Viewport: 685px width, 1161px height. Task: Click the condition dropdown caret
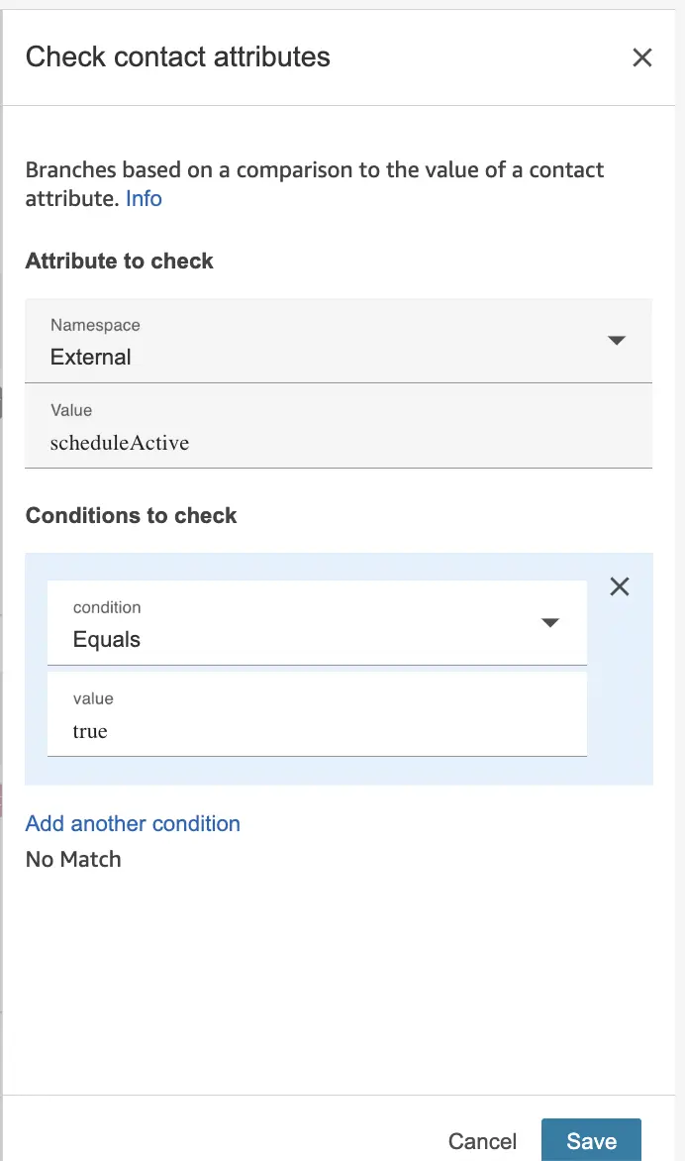point(549,622)
